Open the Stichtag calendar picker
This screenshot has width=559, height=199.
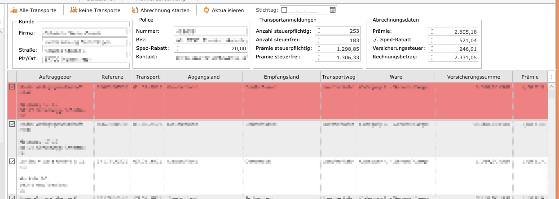(332, 10)
